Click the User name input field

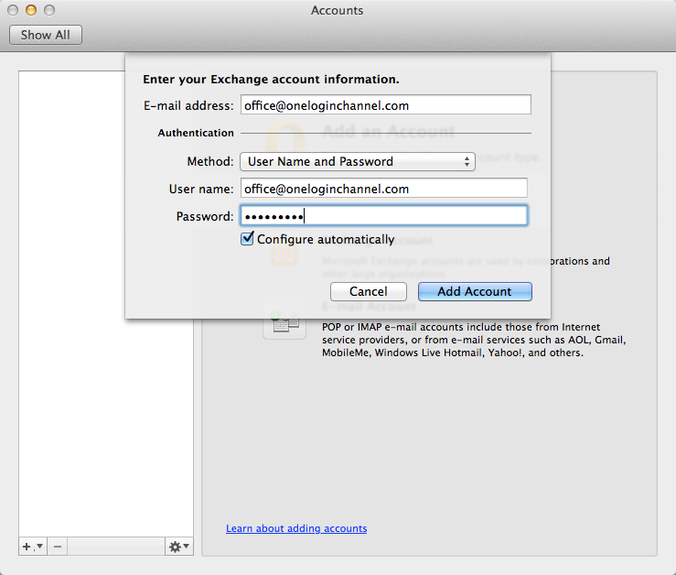pos(383,189)
